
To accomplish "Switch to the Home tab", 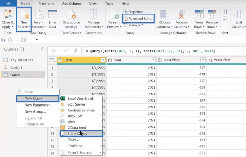I will tap(26, 3).
